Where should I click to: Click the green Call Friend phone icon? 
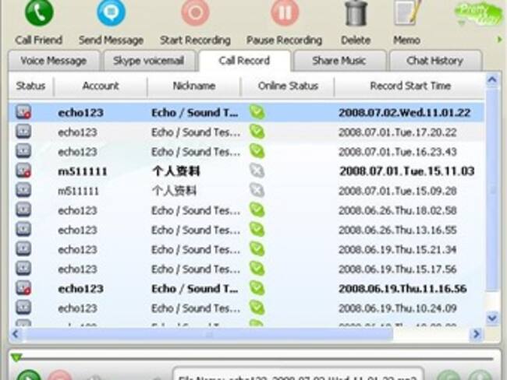point(39,13)
